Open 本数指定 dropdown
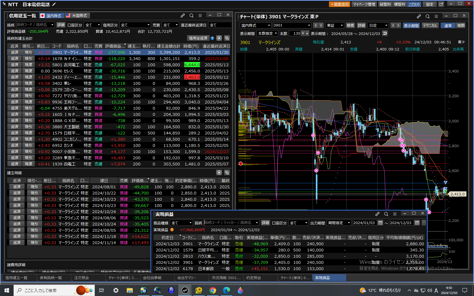This screenshot has width=474, height=296. (267, 33)
